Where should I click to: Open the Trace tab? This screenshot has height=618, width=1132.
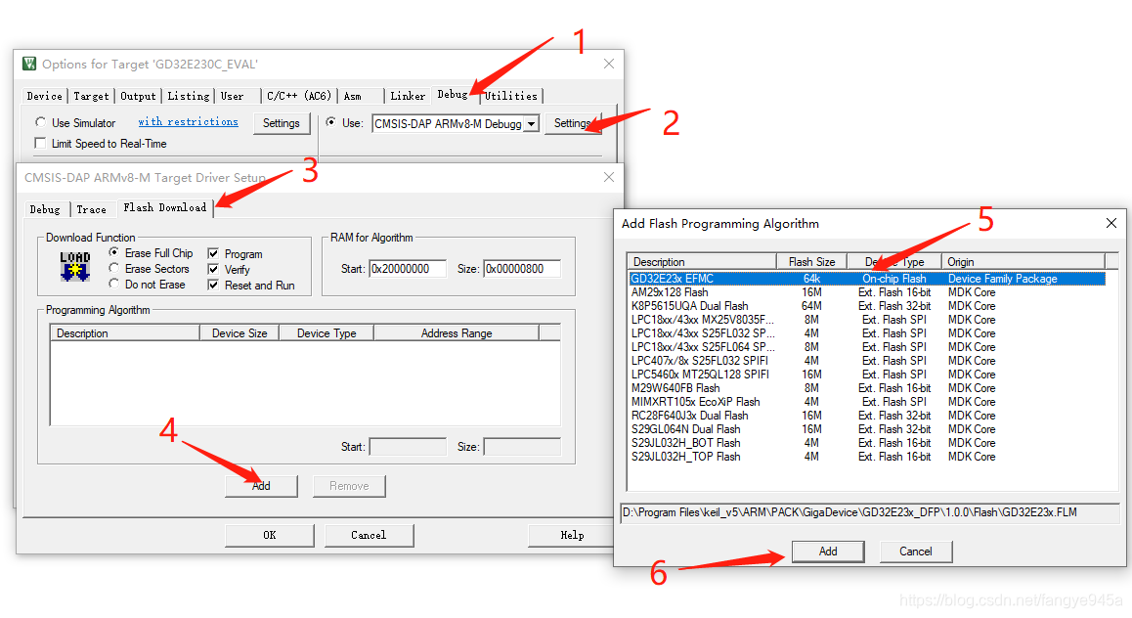pyautogui.click(x=92, y=209)
